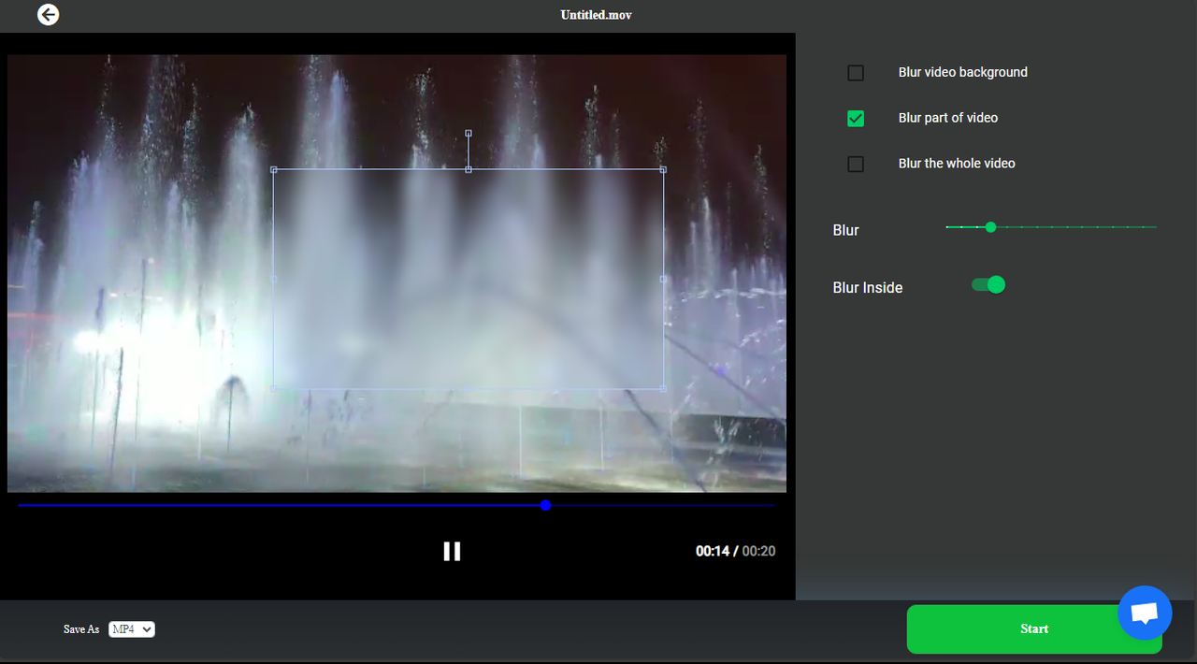Screen dimensions: 1197x664
Task: Click the Untitled.mov file title
Action: (x=596, y=15)
